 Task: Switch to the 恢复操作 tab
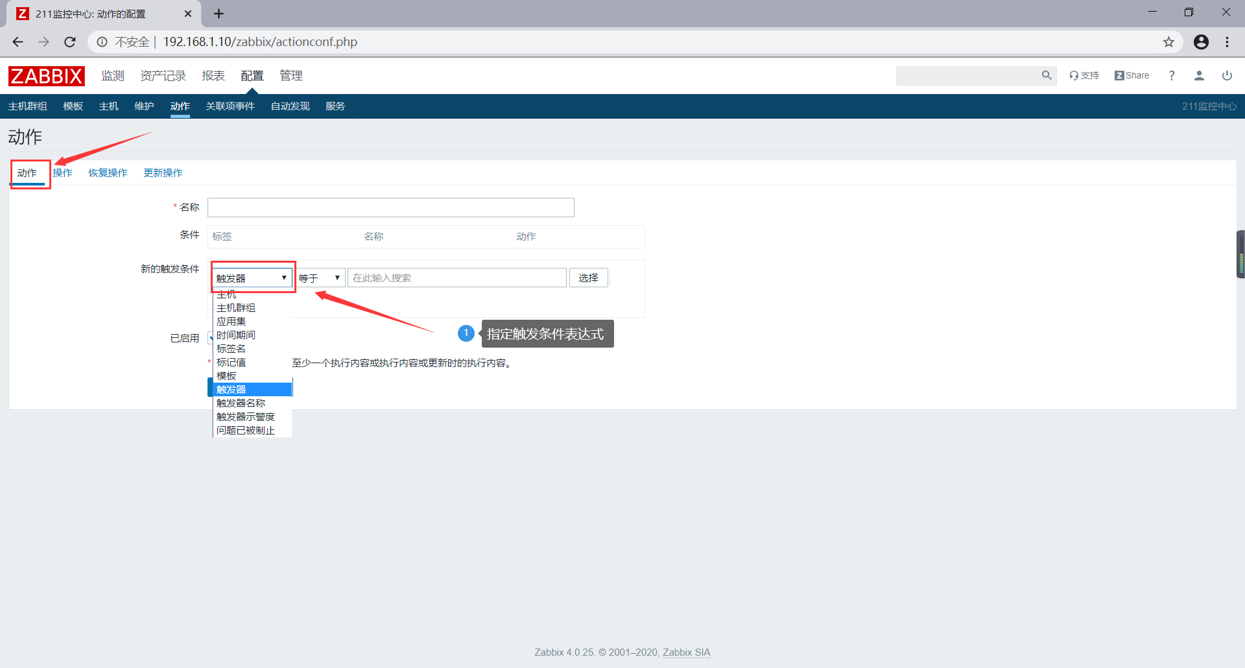pyautogui.click(x=108, y=173)
